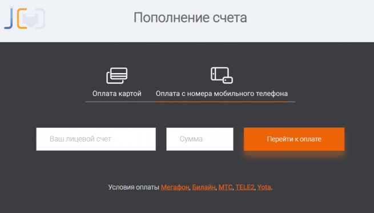Focus the Ваш лицевой счет field
Viewport: 374px width, 213px height.
[x=96, y=139]
